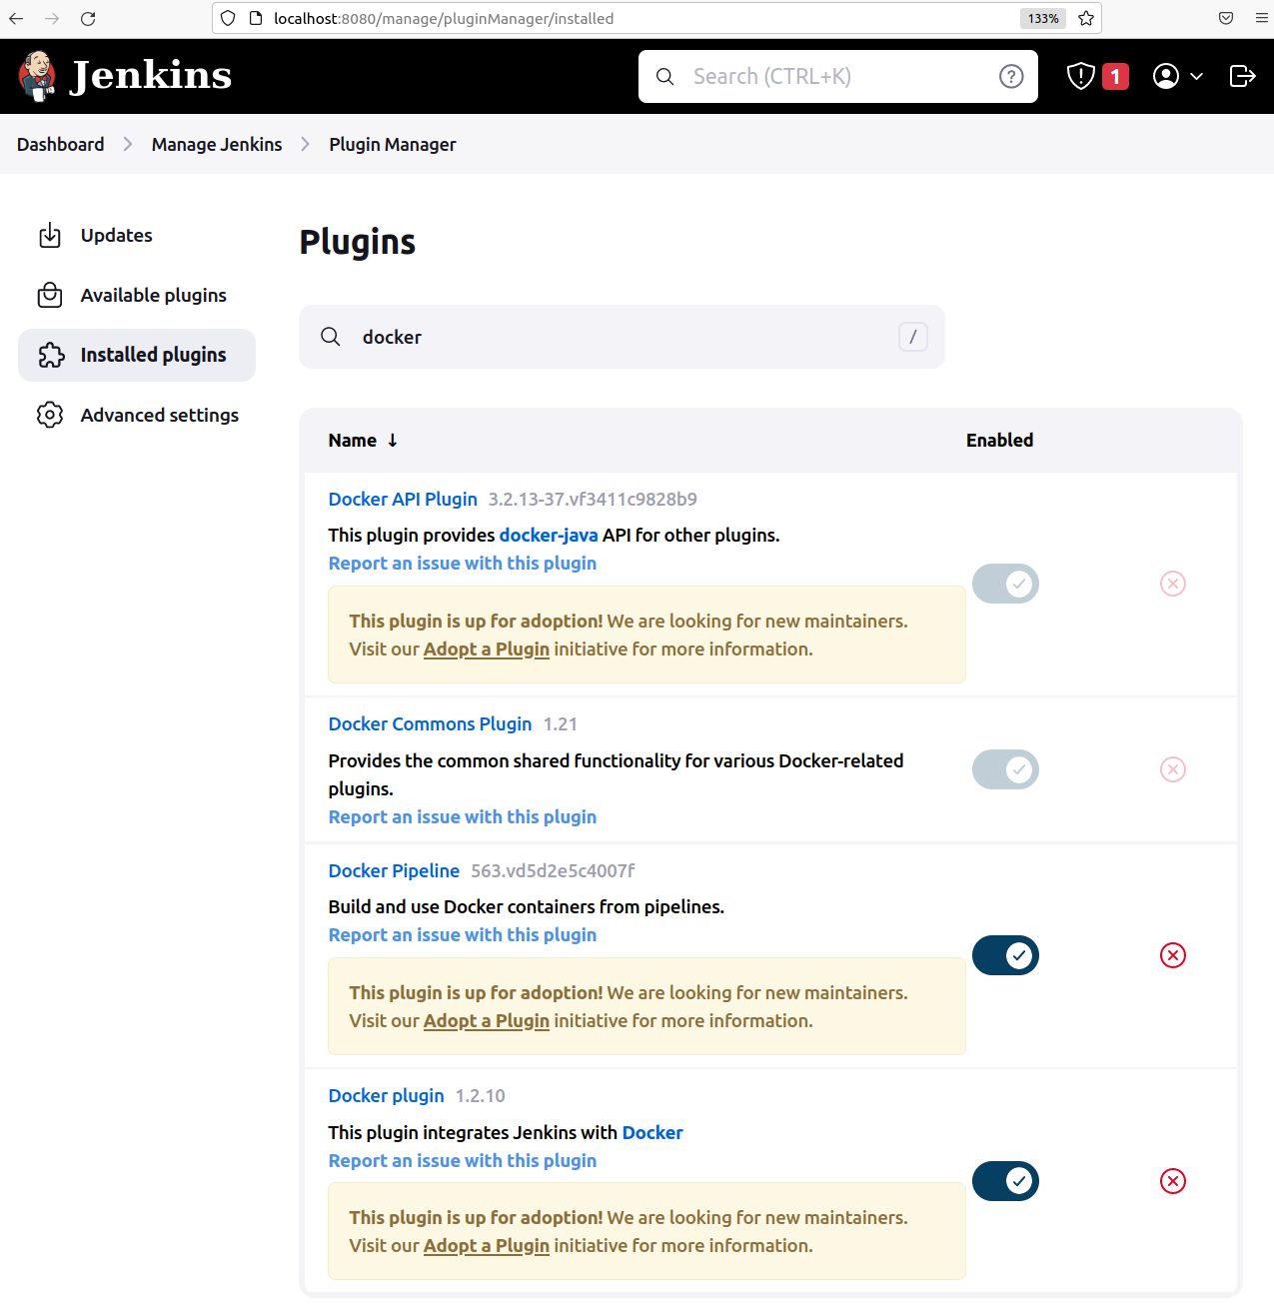
Task: Expand Dashboard breadcrumb chevron
Action: (128, 145)
